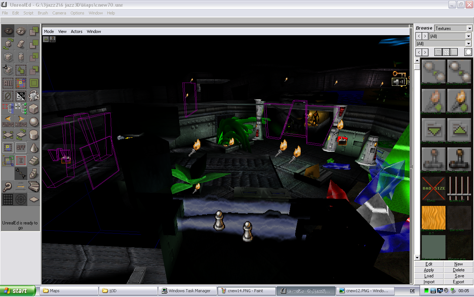Click the Edit texture button
The width and height of the screenshot is (474, 297).
429,264
